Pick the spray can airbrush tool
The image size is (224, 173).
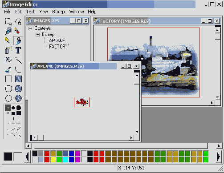click(8, 50)
